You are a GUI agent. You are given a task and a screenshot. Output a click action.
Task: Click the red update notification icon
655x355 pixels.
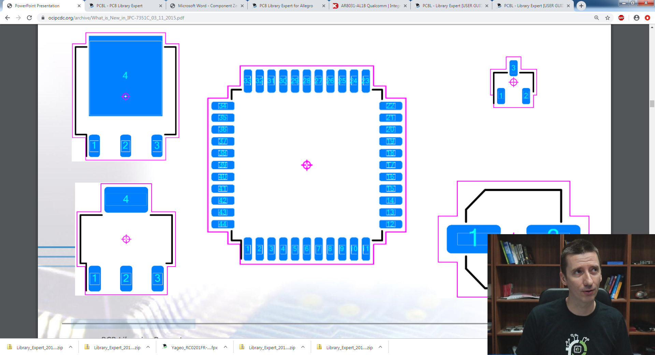pyautogui.click(x=647, y=18)
